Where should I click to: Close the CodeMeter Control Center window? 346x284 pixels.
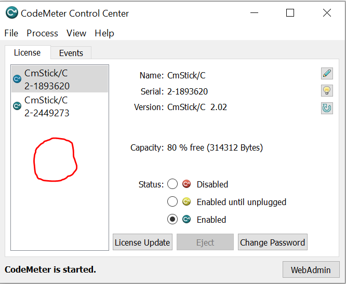click(x=327, y=13)
